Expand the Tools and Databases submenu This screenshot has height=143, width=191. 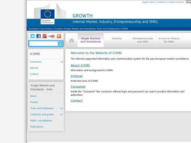point(61,108)
